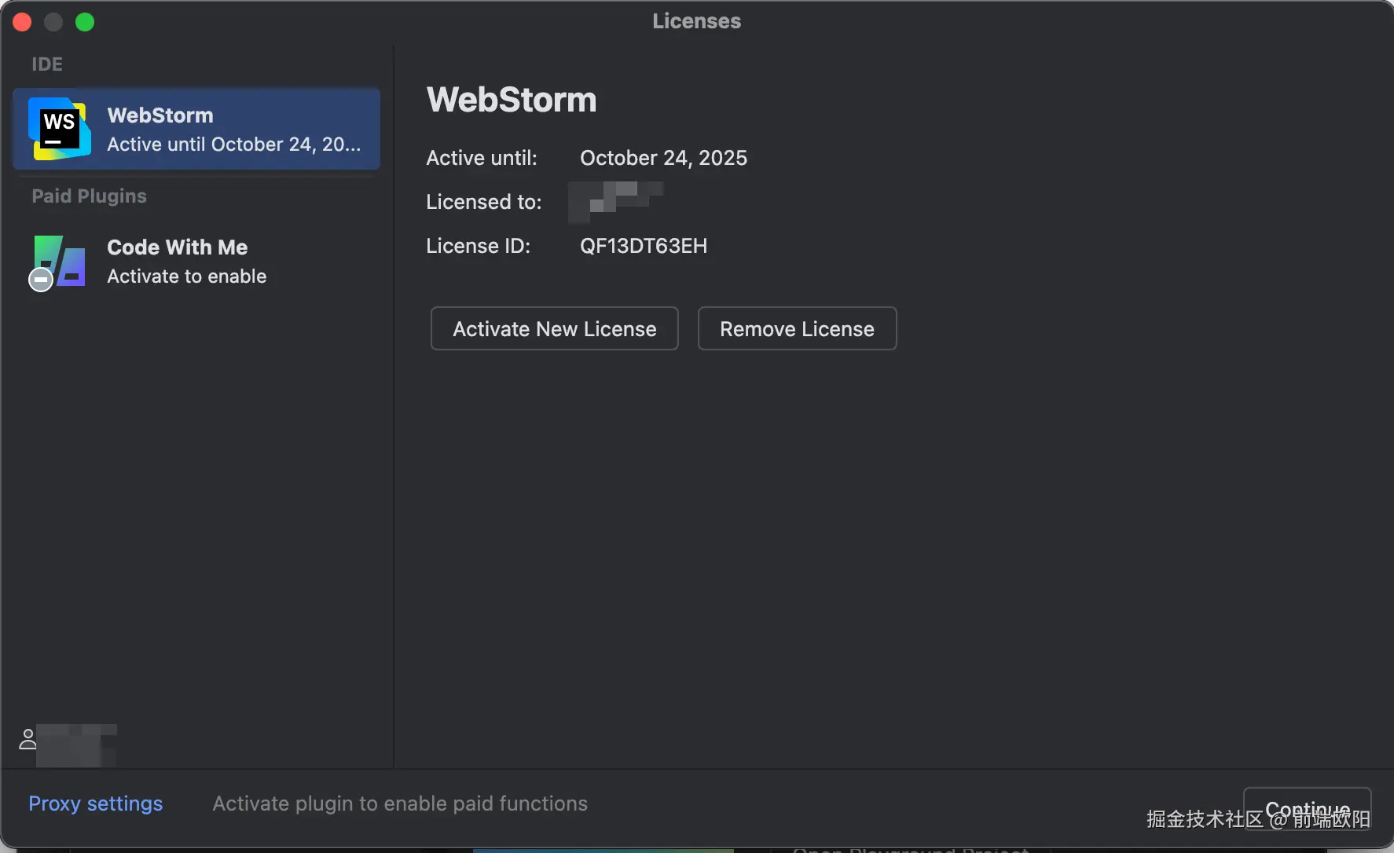Click the Licenses window title bar text
Screen dimensions: 1394x853
click(696, 21)
